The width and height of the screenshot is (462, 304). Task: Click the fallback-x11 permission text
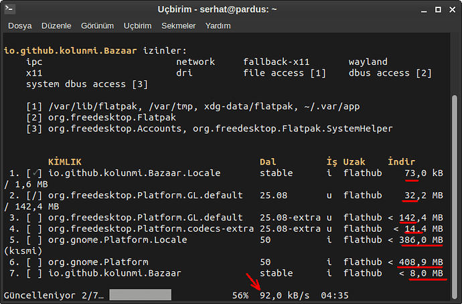pos(277,62)
